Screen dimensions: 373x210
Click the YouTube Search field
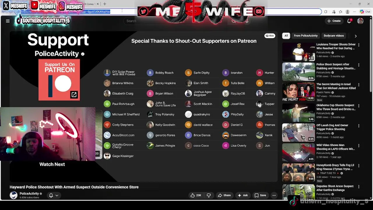[175, 21]
